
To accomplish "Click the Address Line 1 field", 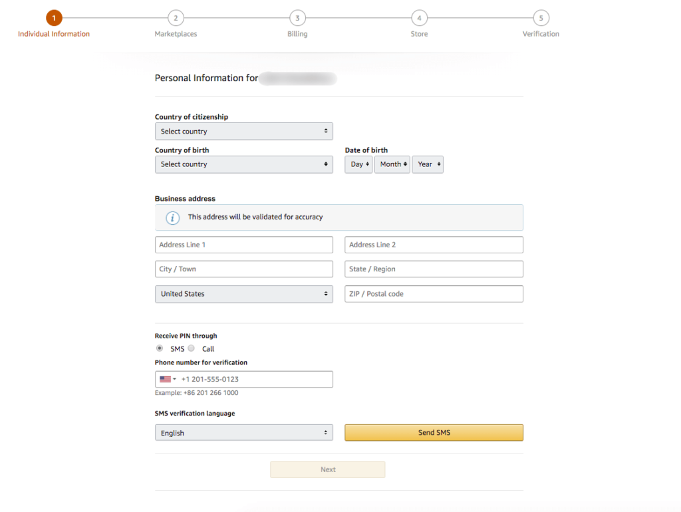I will click(243, 245).
